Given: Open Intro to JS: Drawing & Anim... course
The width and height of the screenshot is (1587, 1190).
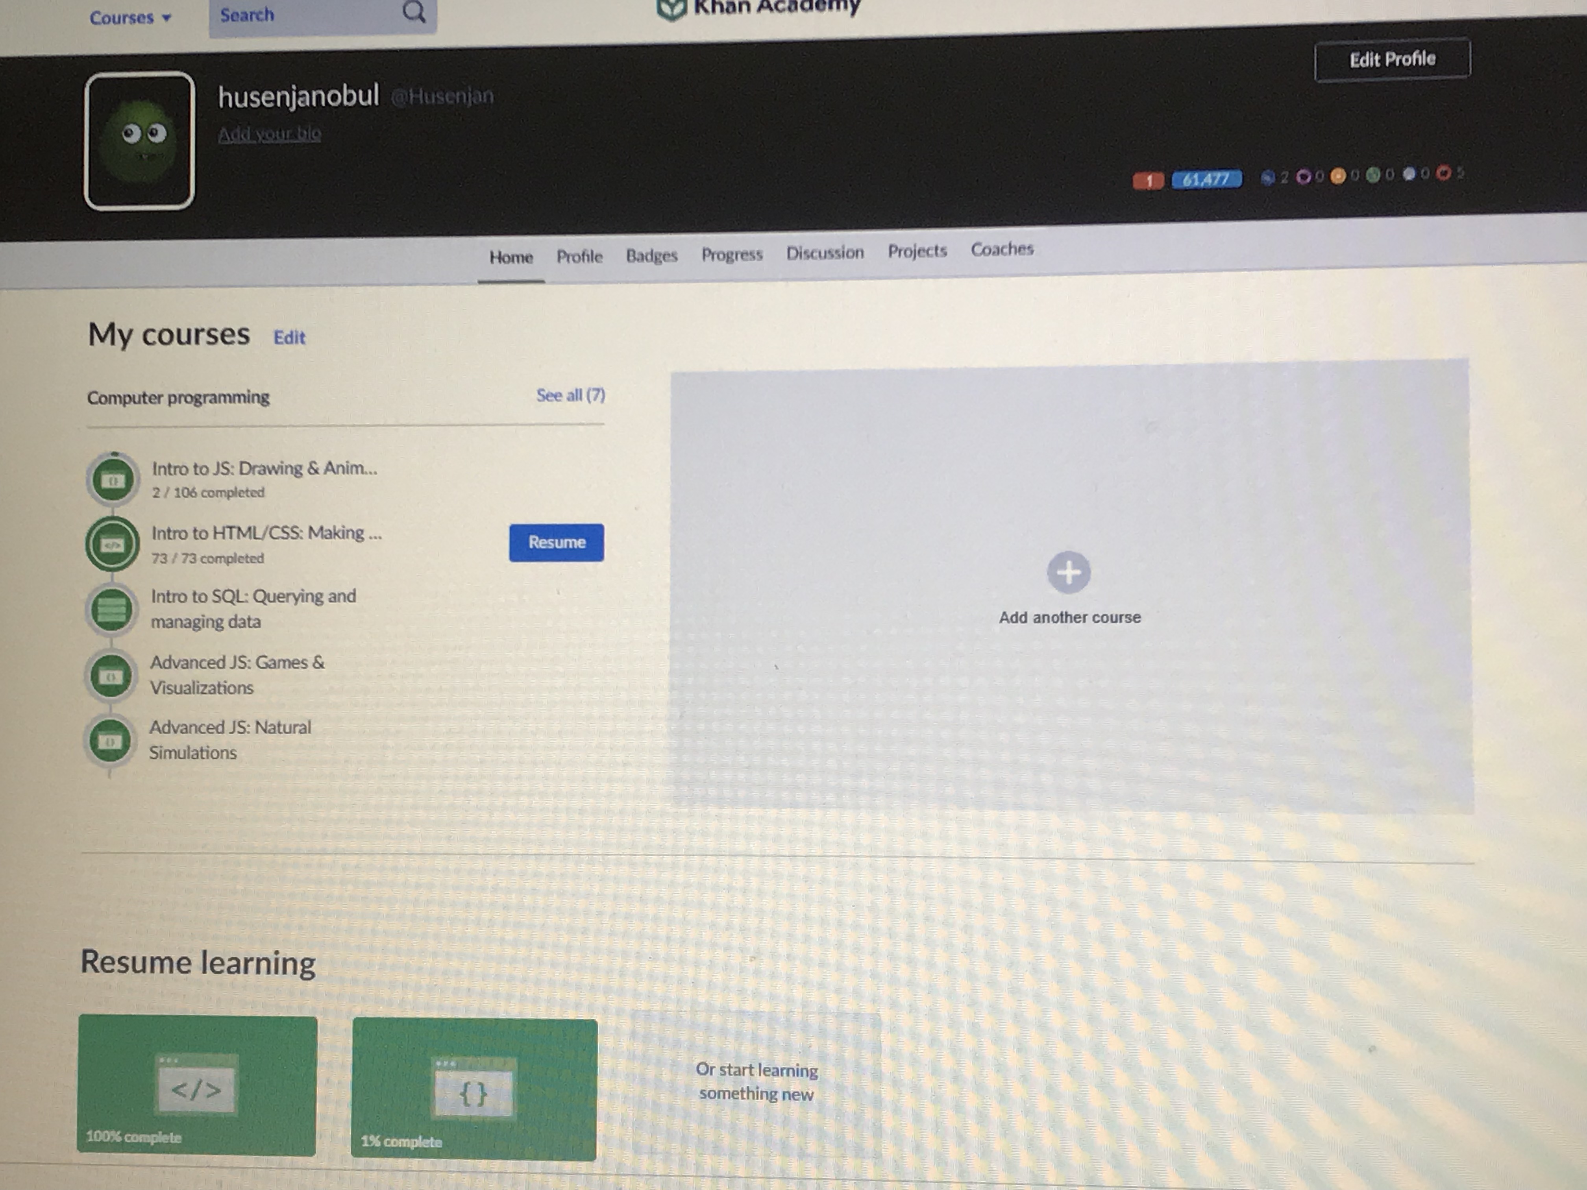Looking at the screenshot, I should pyautogui.click(x=264, y=468).
